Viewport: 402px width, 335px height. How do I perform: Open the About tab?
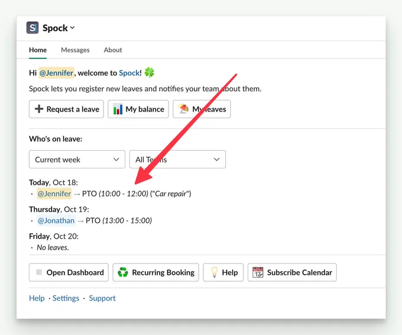pos(113,50)
